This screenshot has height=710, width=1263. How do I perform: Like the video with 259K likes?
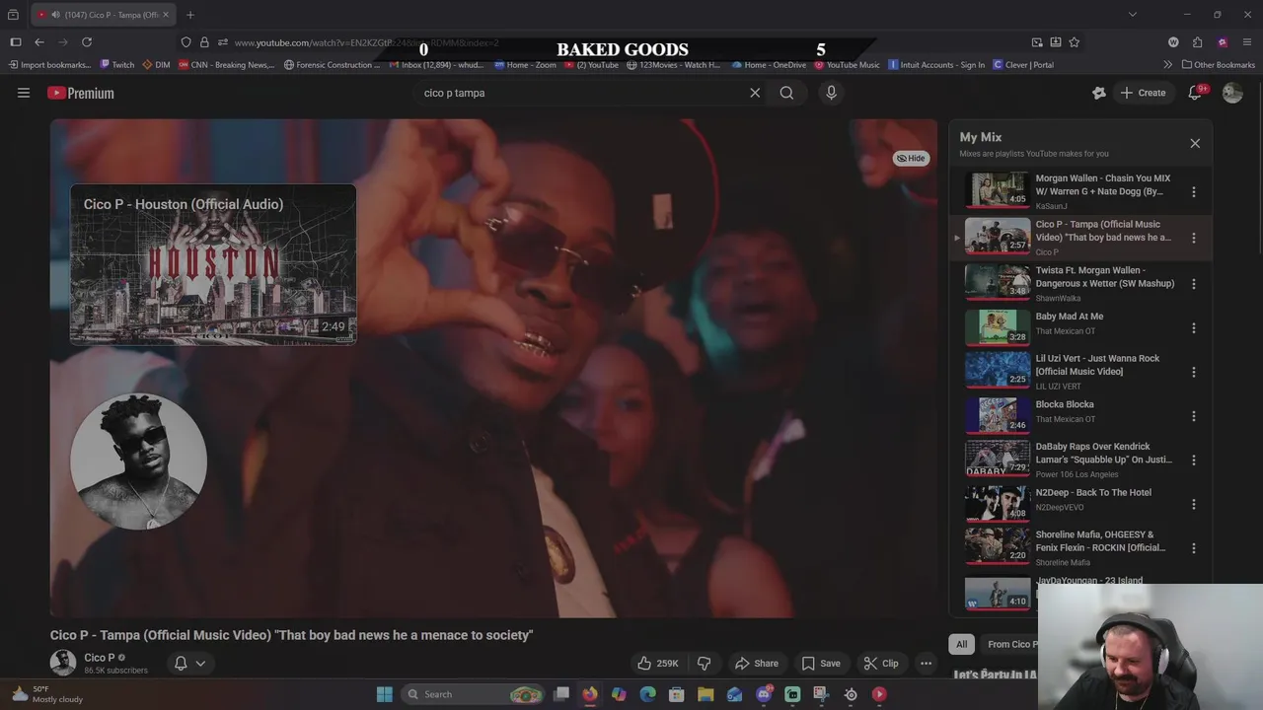[x=657, y=664]
